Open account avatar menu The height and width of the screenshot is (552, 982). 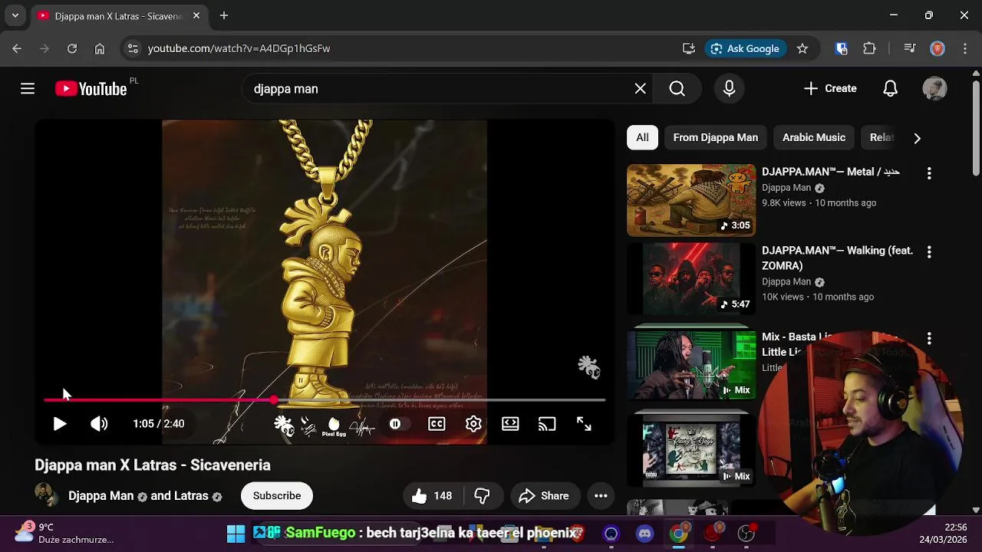934,89
